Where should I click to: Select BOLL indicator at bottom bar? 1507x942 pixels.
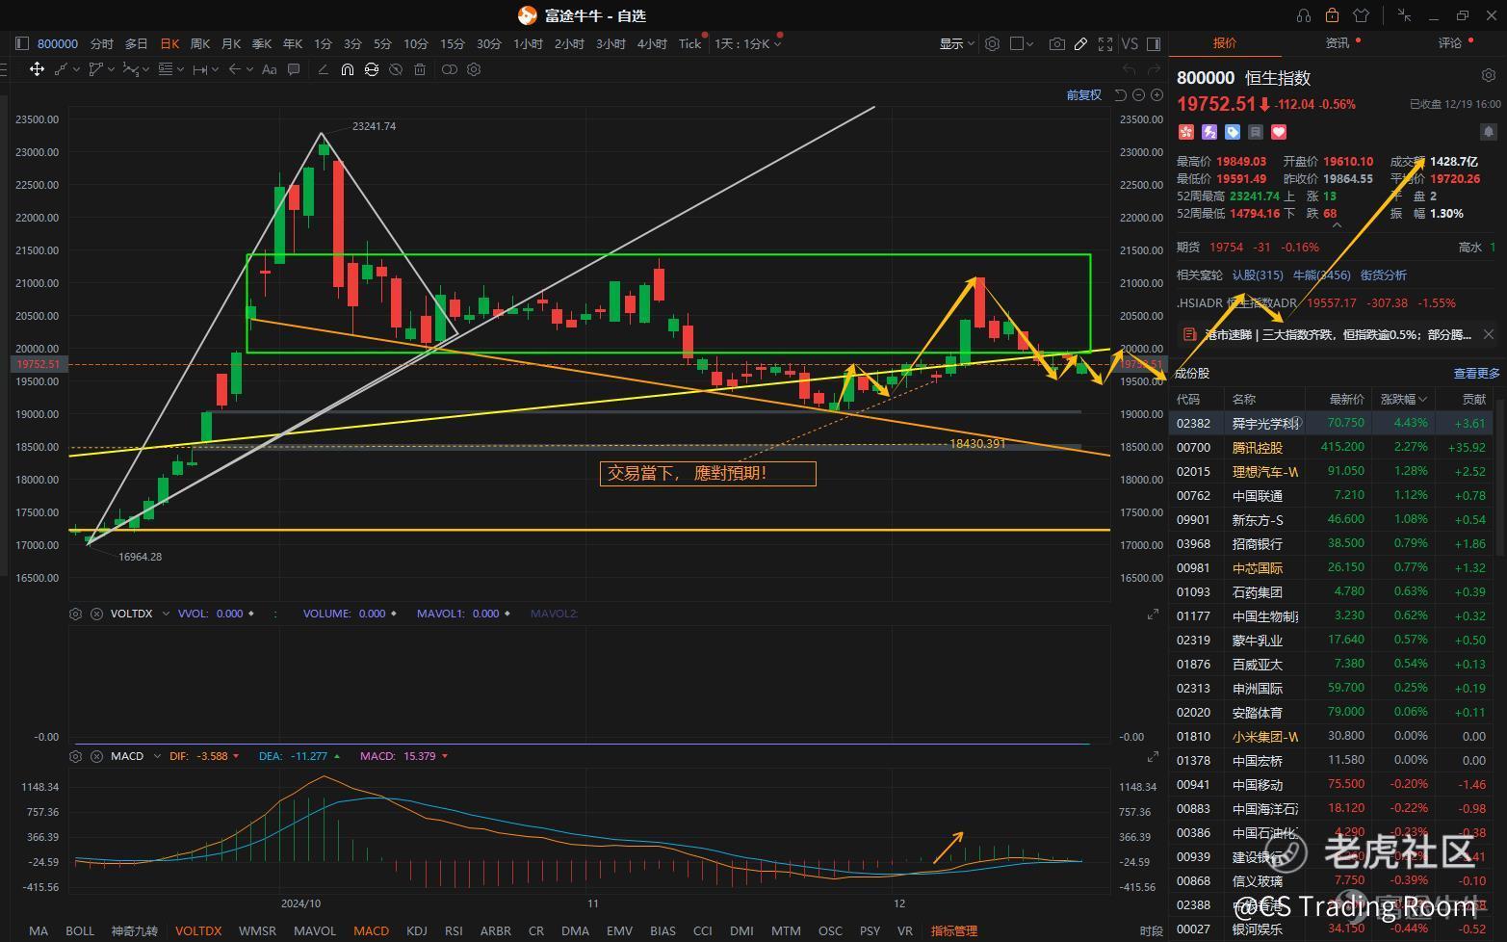coord(80,930)
